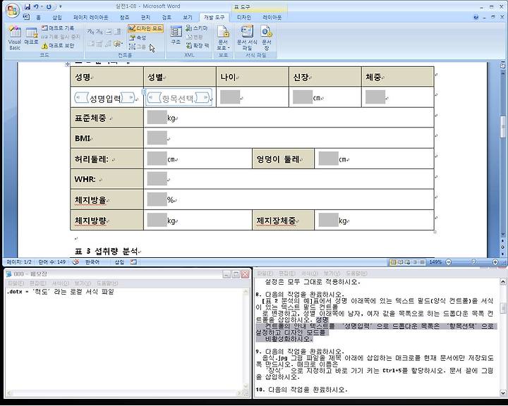Open the 매크로 (Macros) list button
The image size is (508, 406).
pos(32,37)
